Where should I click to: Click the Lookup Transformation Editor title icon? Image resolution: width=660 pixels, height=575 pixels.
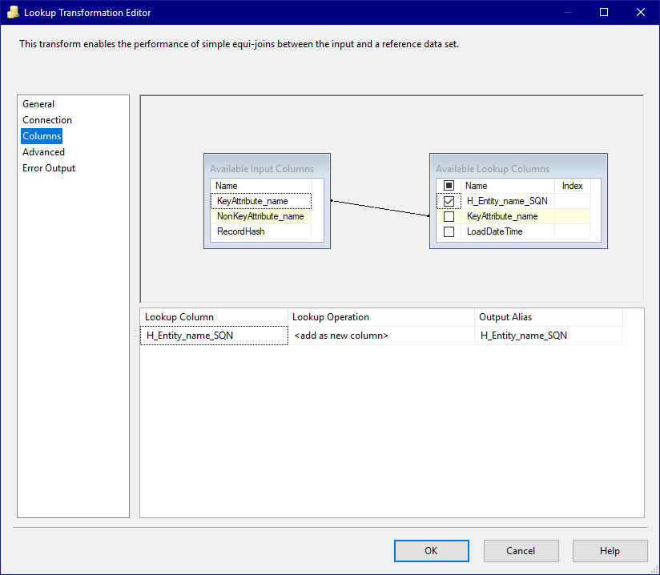13,12
